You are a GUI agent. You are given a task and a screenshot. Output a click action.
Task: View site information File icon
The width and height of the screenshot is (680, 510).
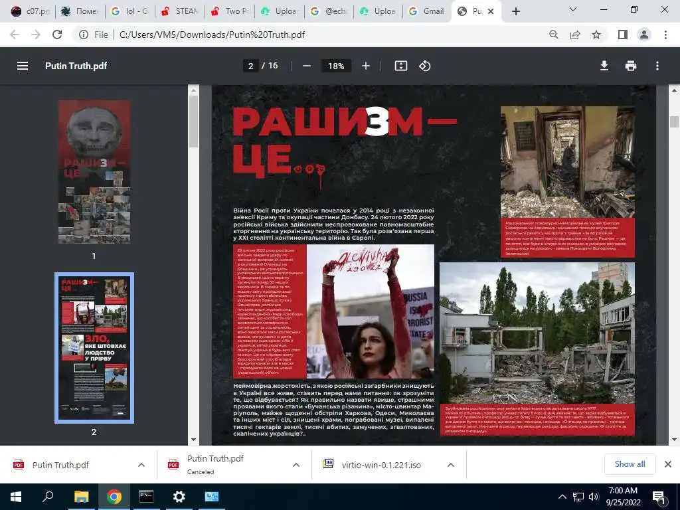point(83,35)
